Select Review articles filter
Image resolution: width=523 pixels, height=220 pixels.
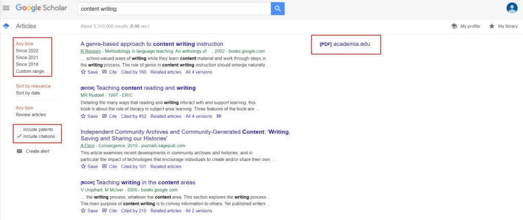[31, 115]
